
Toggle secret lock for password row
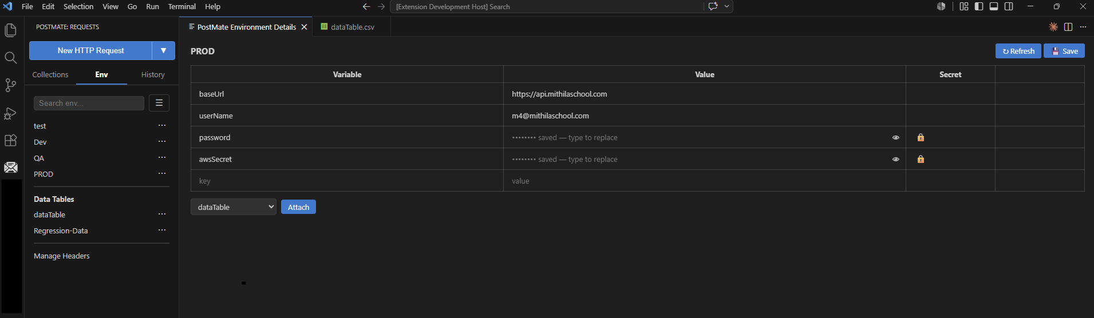tap(921, 137)
